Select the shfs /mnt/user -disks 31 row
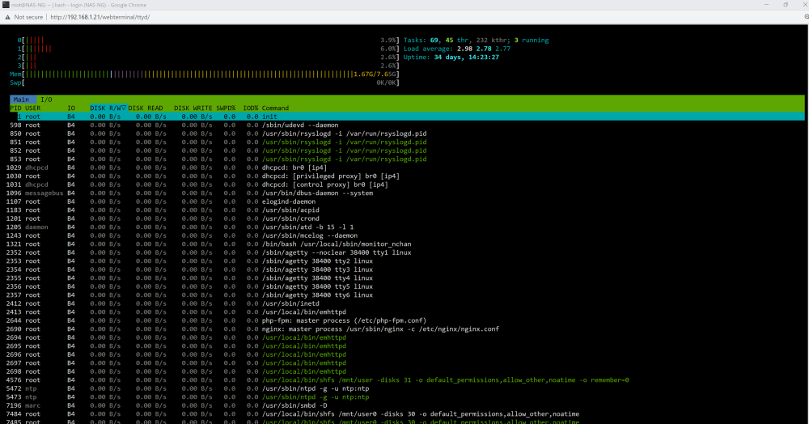Viewport: 809px width, 424px height. 407,380
